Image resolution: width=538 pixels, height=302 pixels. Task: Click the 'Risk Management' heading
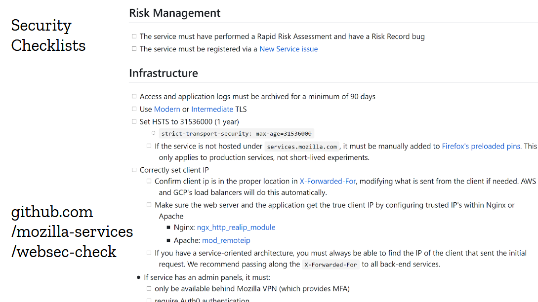tap(175, 13)
